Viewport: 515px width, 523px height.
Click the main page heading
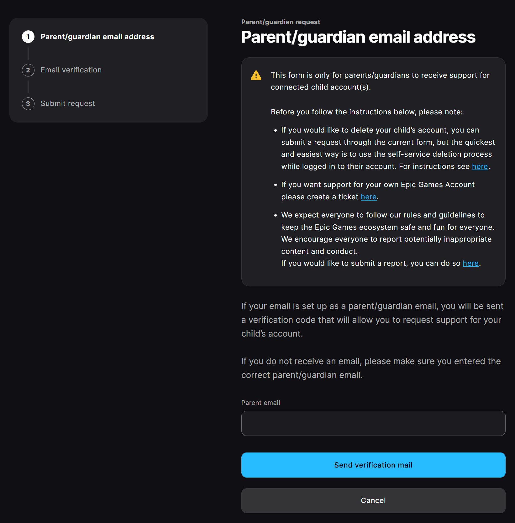[x=358, y=37]
